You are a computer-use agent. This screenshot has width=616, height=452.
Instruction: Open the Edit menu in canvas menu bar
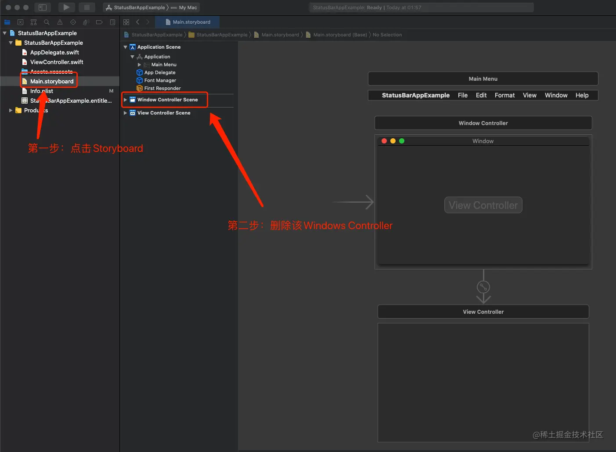pyautogui.click(x=481, y=95)
